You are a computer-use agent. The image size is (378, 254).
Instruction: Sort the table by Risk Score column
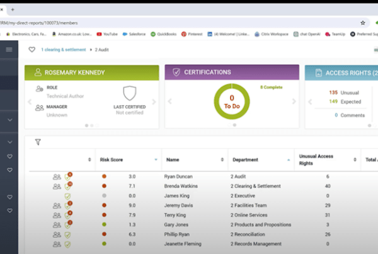click(156, 160)
